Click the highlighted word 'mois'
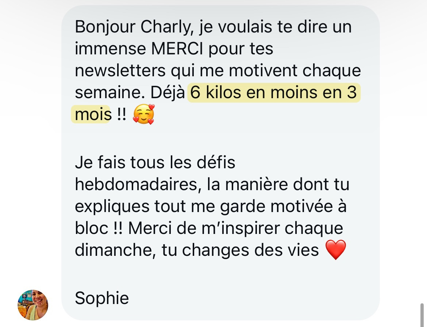 (93, 114)
